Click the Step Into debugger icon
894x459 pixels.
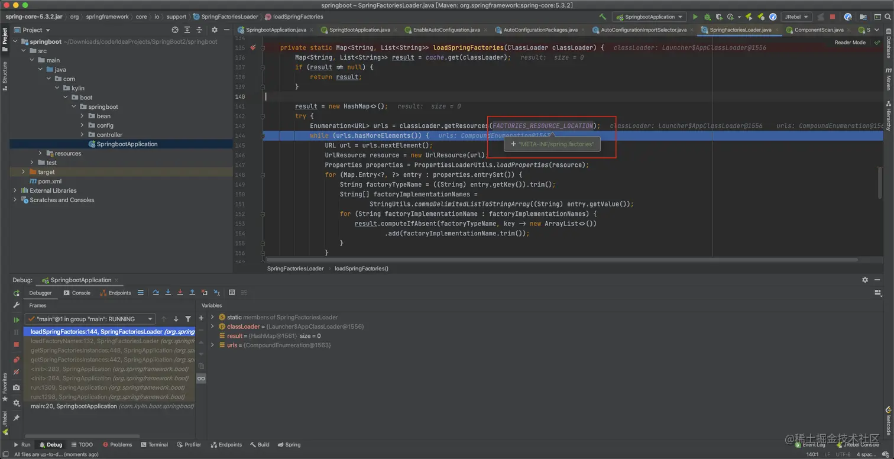click(168, 293)
